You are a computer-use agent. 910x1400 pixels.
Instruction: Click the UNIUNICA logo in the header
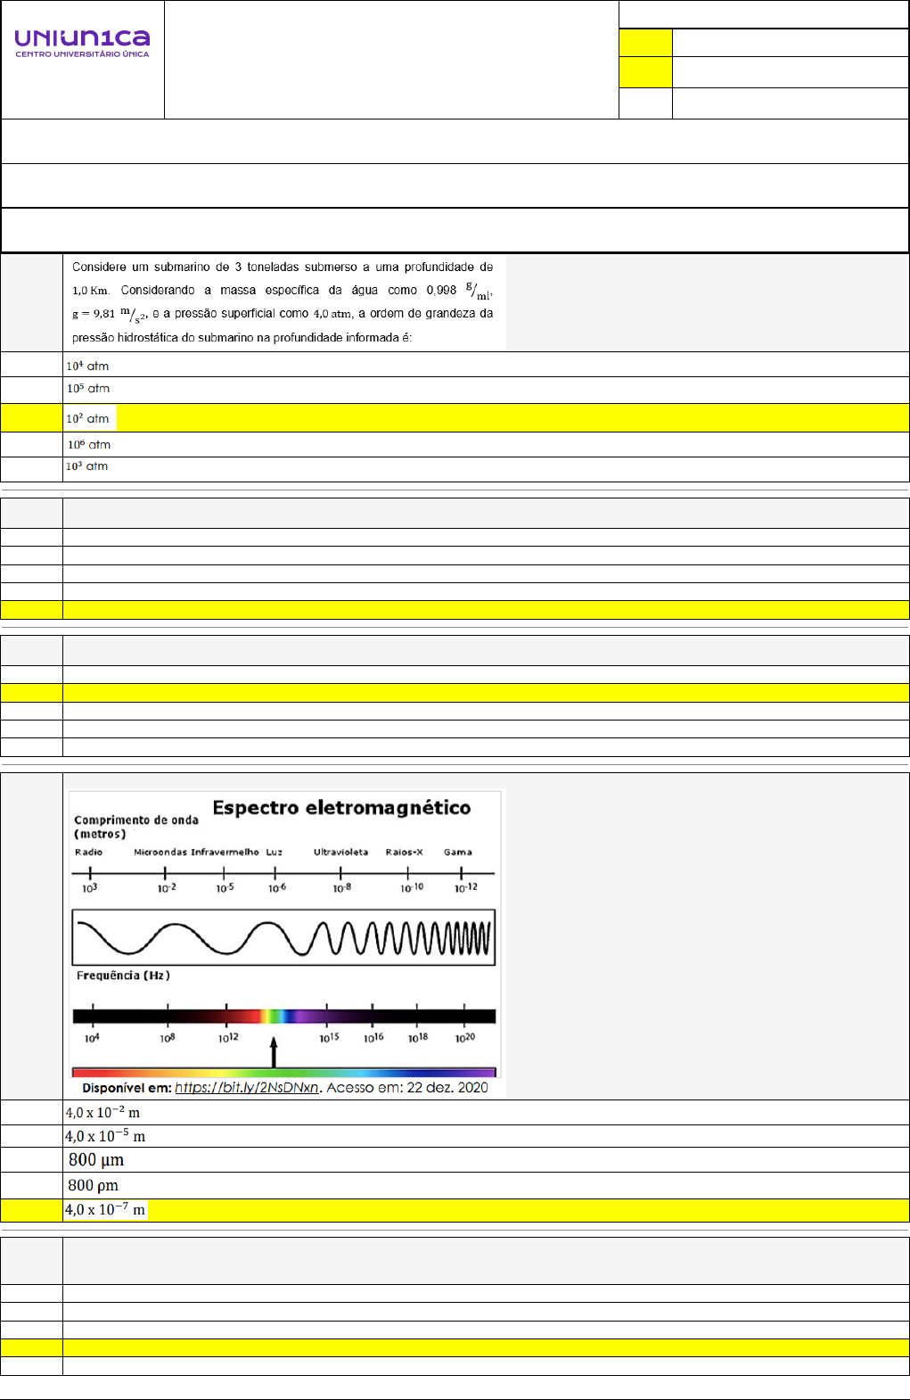coord(82,42)
